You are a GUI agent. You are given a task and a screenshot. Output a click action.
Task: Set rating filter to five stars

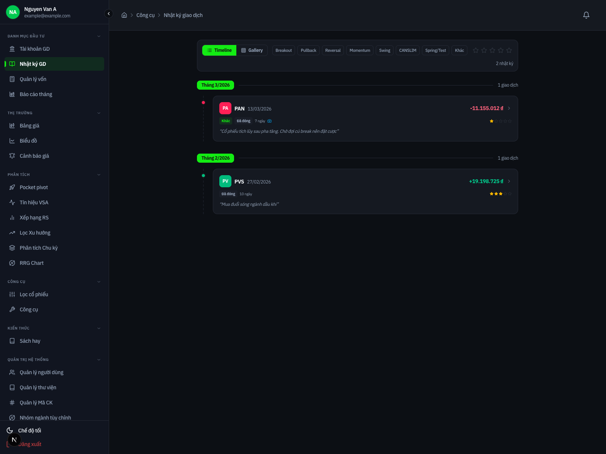(x=509, y=50)
